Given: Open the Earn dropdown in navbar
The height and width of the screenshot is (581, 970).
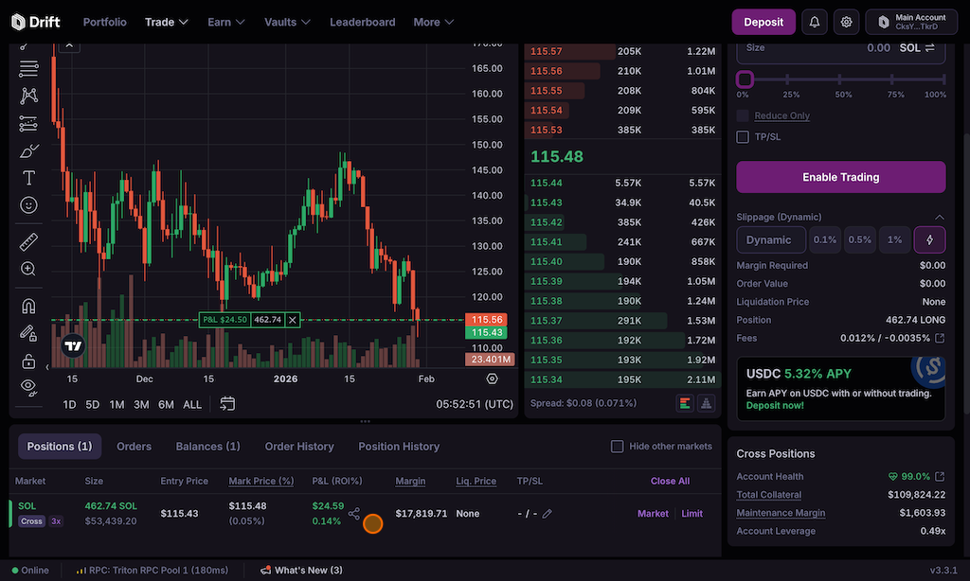Looking at the screenshot, I should click(x=226, y=22).
